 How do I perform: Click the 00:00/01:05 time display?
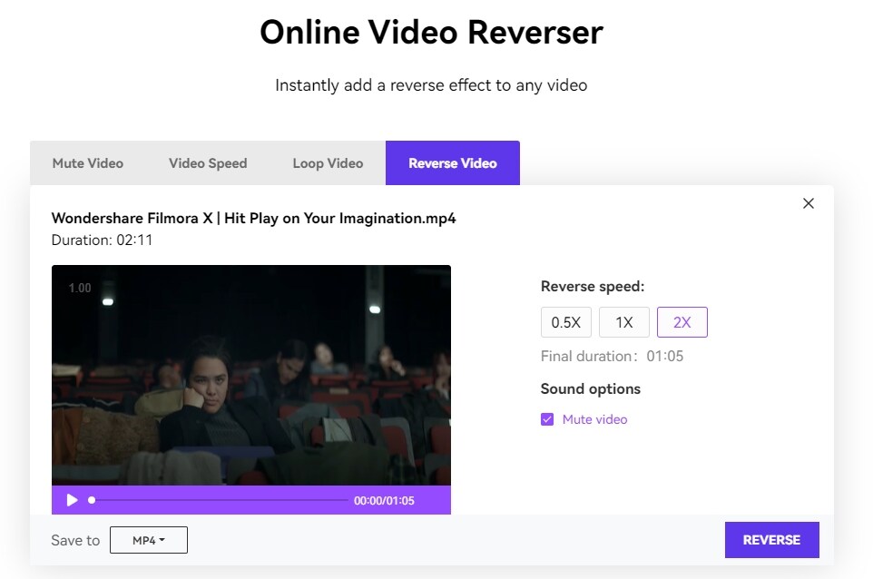(385, 500)
